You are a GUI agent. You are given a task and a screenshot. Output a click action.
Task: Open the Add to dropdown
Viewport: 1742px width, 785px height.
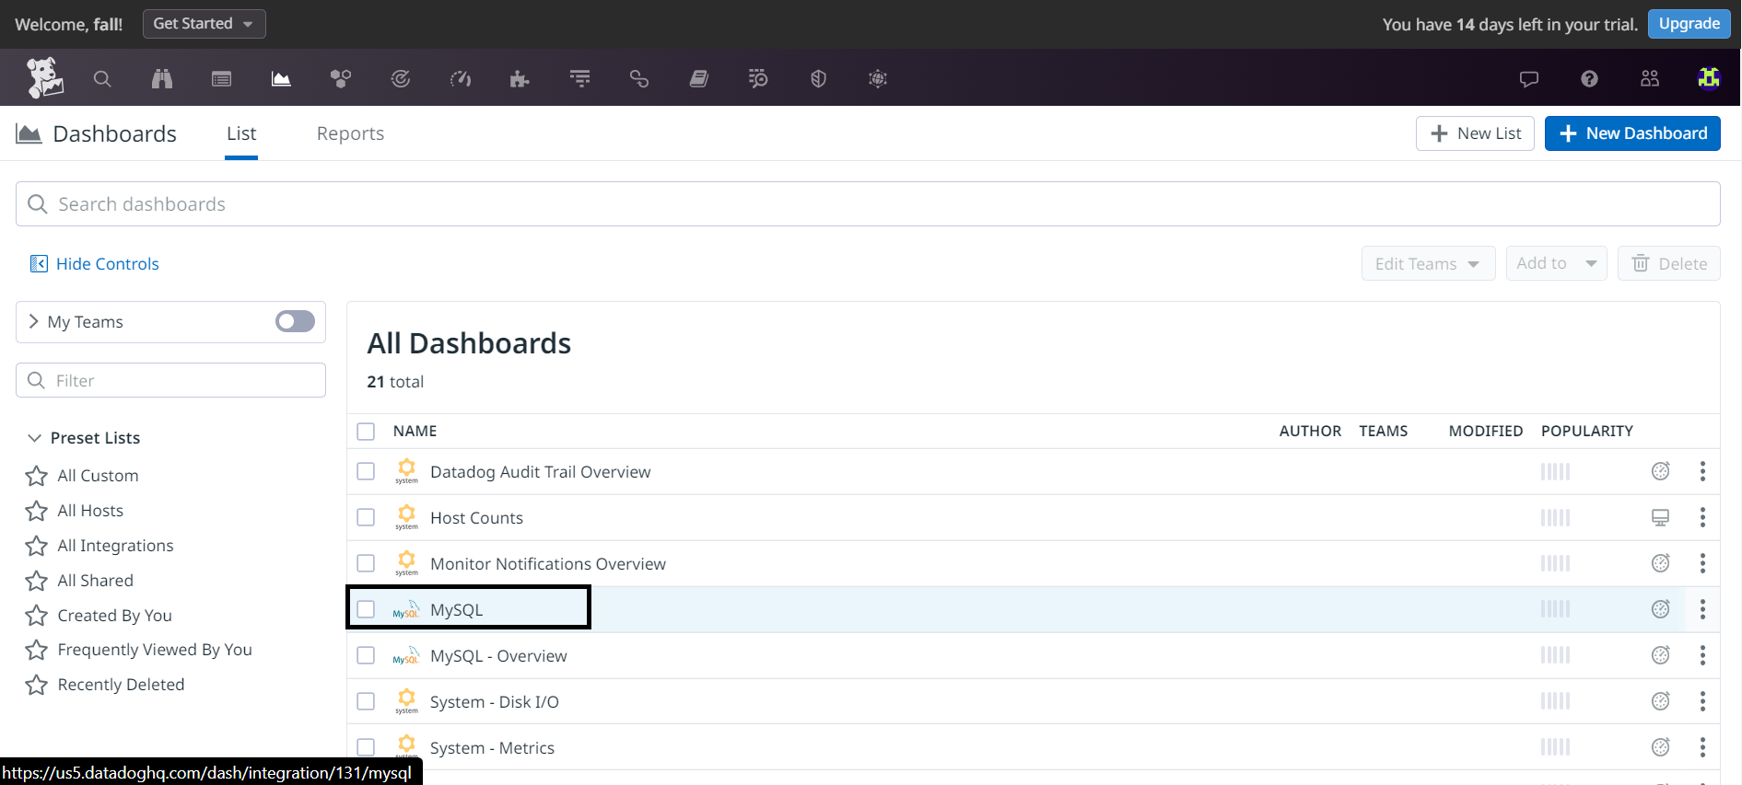[x=1556, y=263]
